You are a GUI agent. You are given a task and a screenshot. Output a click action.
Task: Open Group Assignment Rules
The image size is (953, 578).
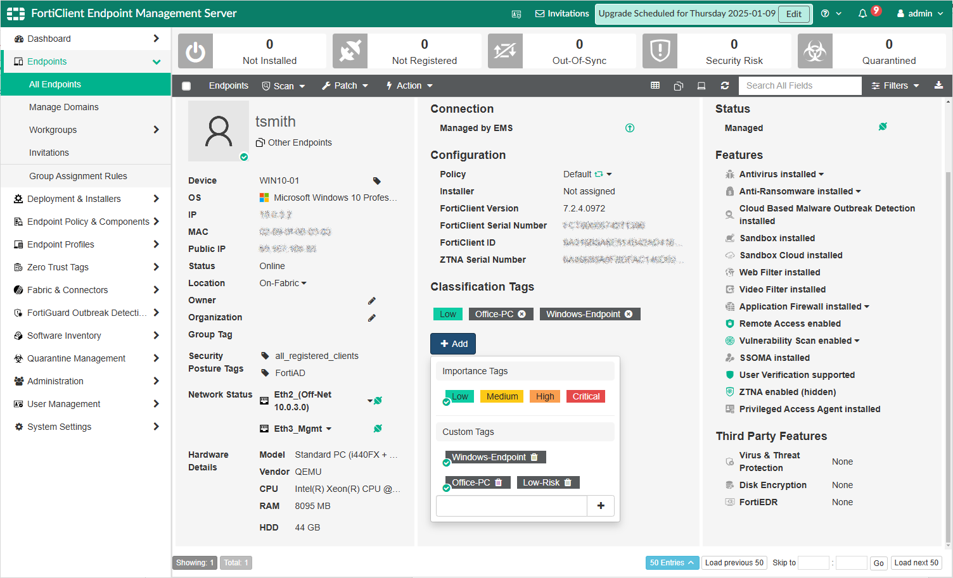click(x=86, y=176)
